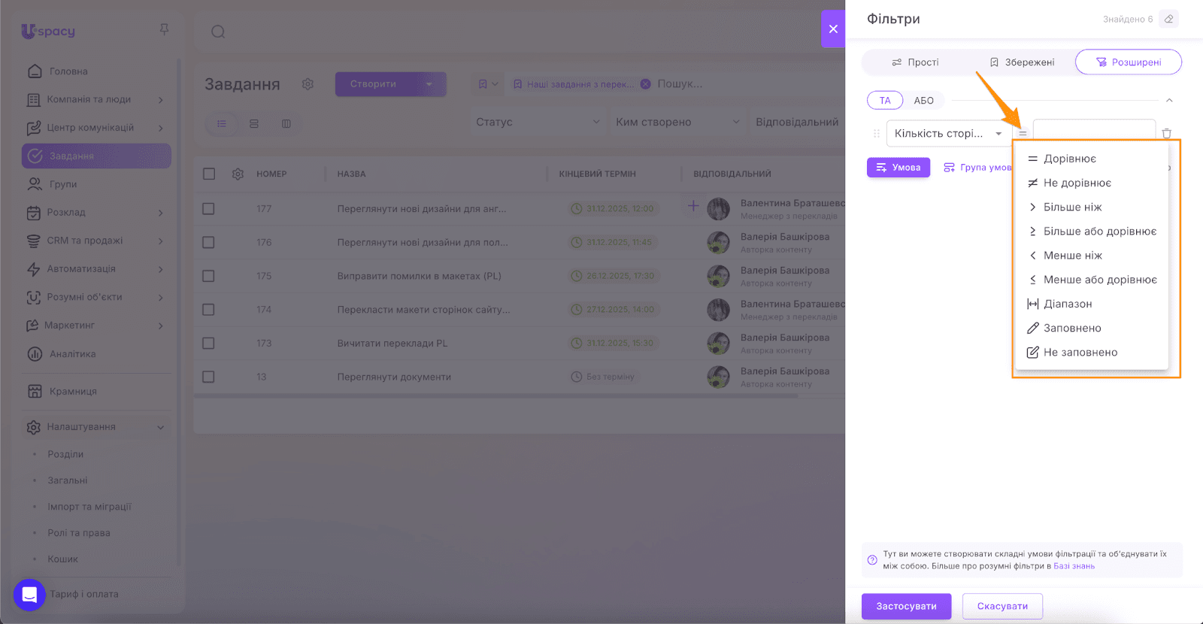Open the chat support bubble

point(29,595)
